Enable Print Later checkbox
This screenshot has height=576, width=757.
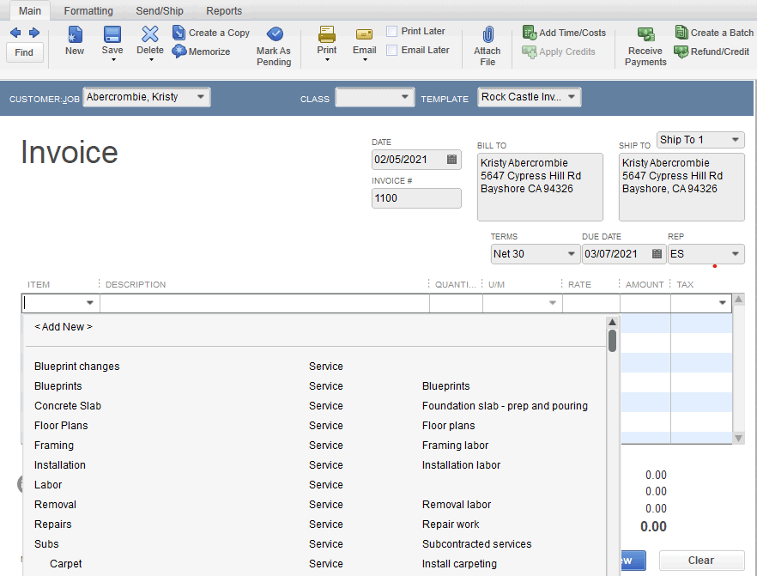(392, 32)
